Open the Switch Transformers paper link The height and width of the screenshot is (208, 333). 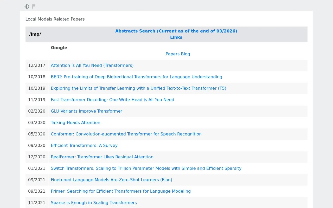pos(146,168)
